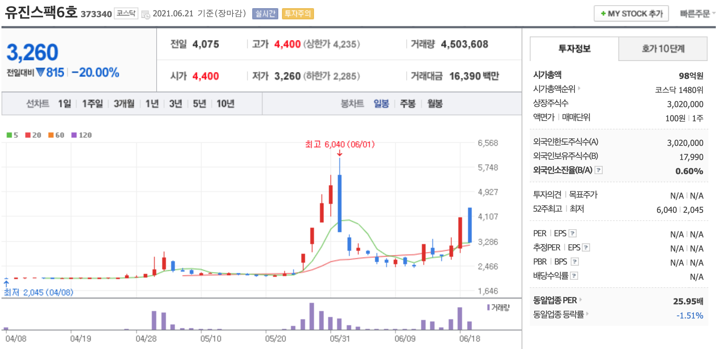Screen dimensions: 721x349
Task: Click the 최저 2,045 (04/08) marker
Action: click(39, 292)
